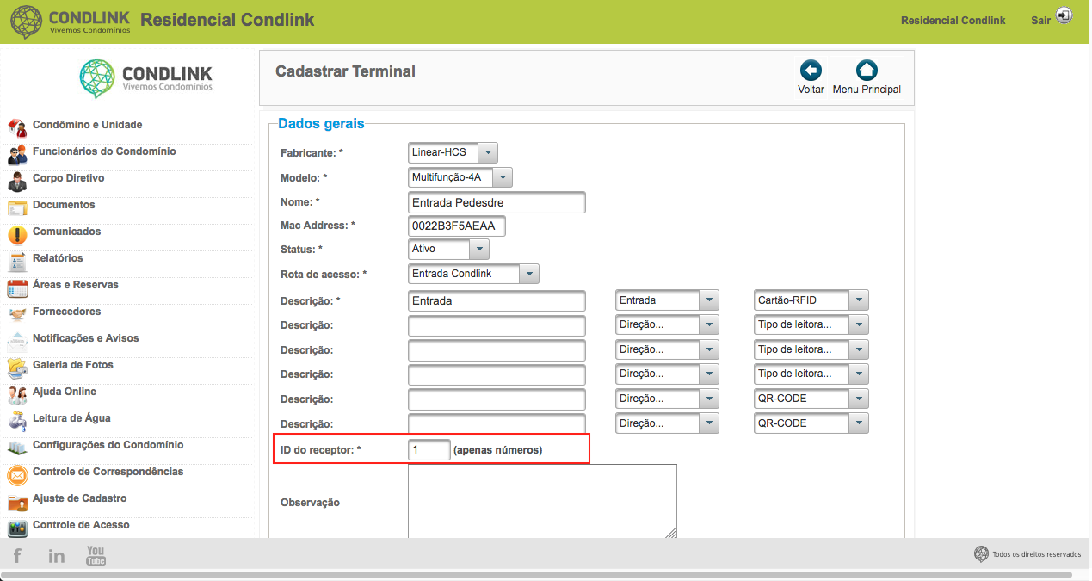Click the Leitura de Água faucet icon
1092x581 pixels.
click(17, 422)
